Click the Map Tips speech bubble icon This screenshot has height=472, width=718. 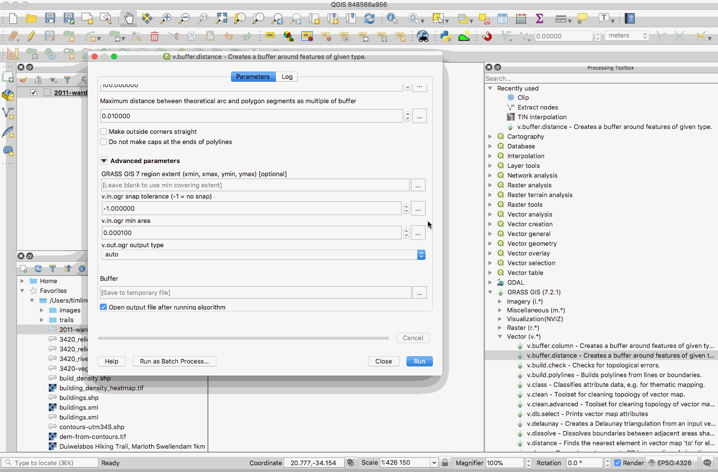(582, 18)
